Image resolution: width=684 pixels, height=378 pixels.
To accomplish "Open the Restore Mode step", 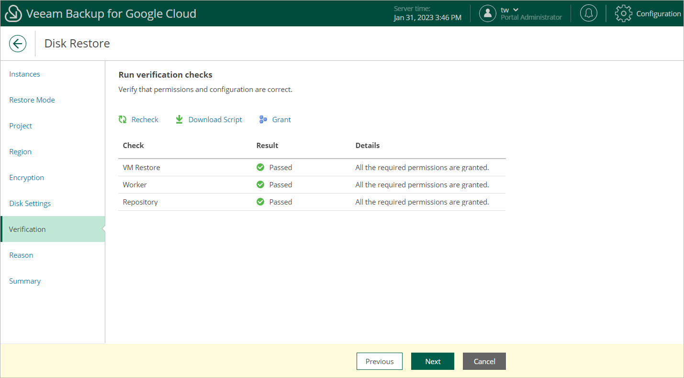I will coord(32,100).
